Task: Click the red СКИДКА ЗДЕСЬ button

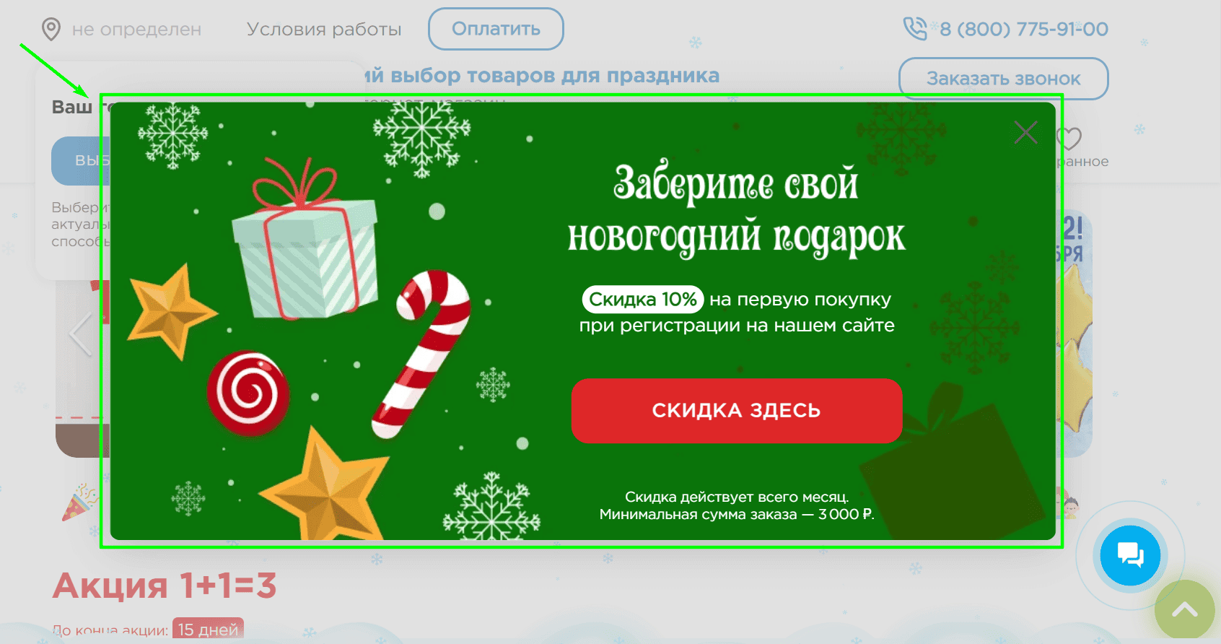Action: click(x=737, y=410)
